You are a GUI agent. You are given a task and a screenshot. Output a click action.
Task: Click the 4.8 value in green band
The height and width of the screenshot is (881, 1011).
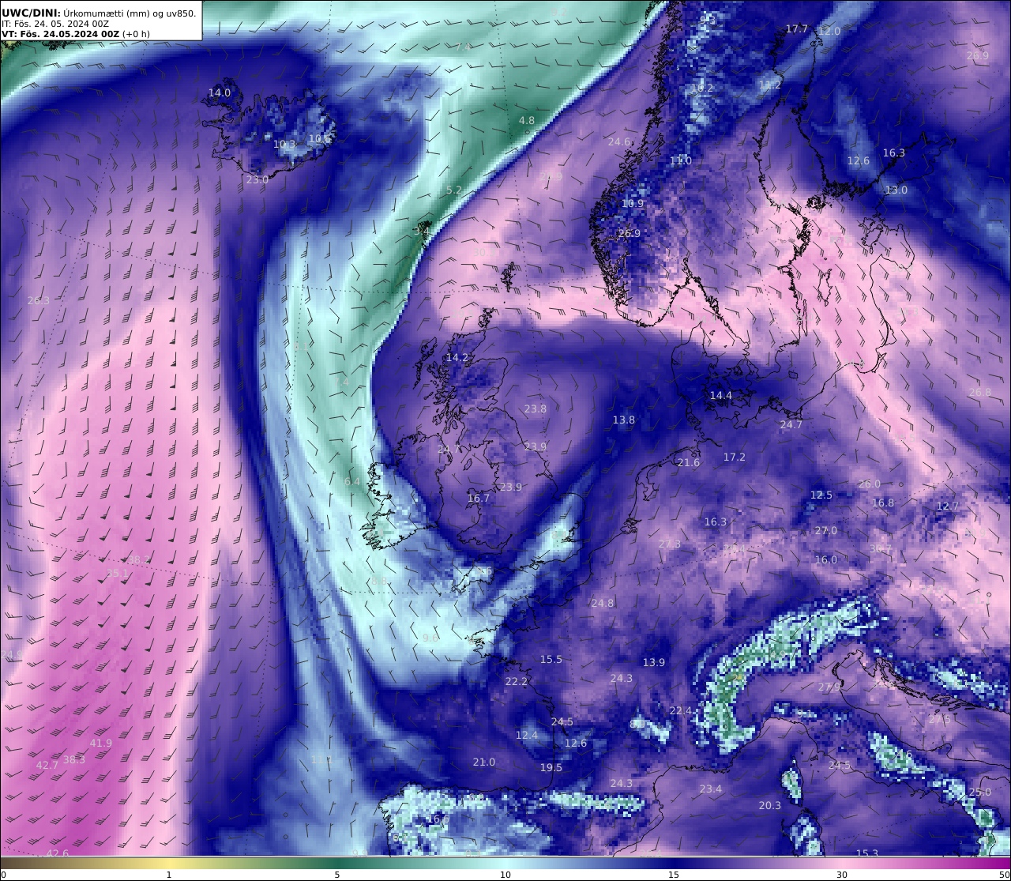tap(526, 120)
